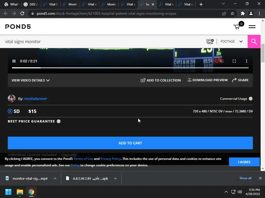Select the SD $15 license option

point(10,111)
